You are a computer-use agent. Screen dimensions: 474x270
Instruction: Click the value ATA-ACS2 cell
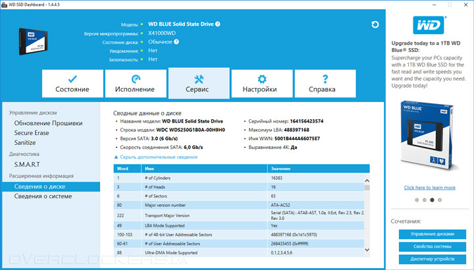pos(280,205)
